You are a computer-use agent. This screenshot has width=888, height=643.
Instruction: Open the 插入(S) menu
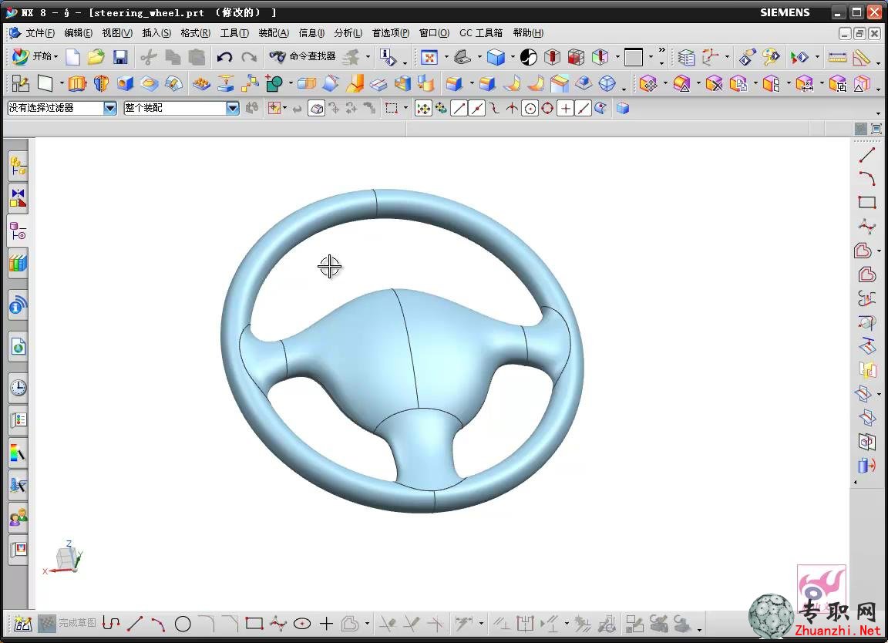tap(156, 33)
